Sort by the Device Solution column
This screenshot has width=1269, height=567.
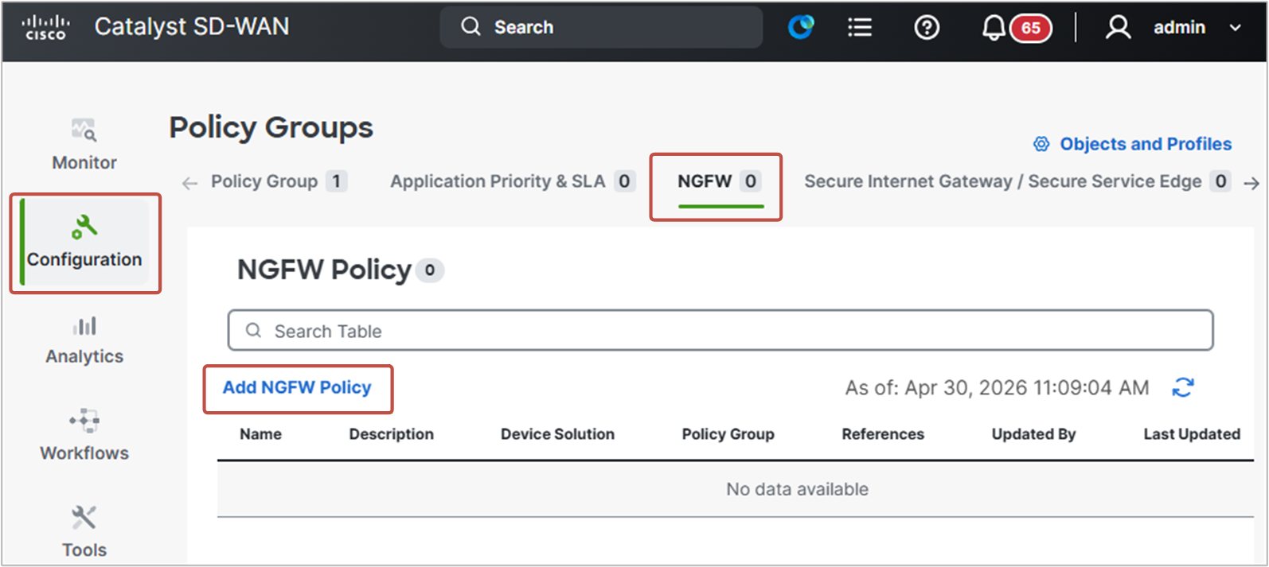557,434
